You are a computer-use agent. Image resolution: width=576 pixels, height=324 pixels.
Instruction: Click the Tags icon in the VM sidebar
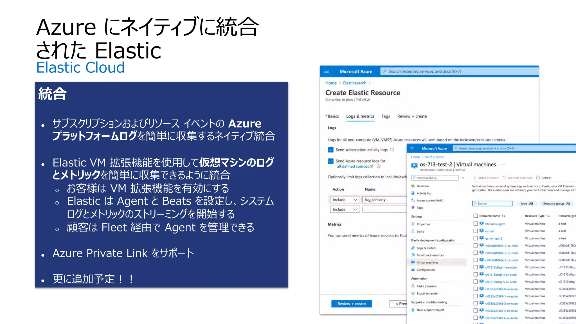tap(413, 208)
